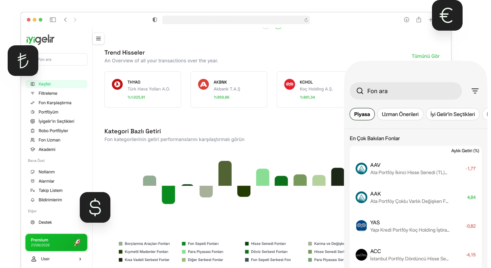Click the Aylık Getiri (%) column header
This screenshot has width=491, height=268.
pos(465,151)
